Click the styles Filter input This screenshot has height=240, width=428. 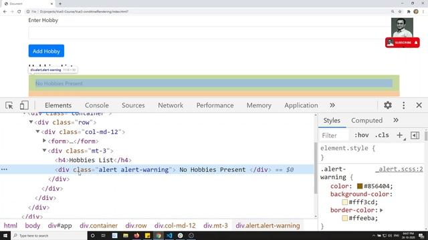(334, 135)
